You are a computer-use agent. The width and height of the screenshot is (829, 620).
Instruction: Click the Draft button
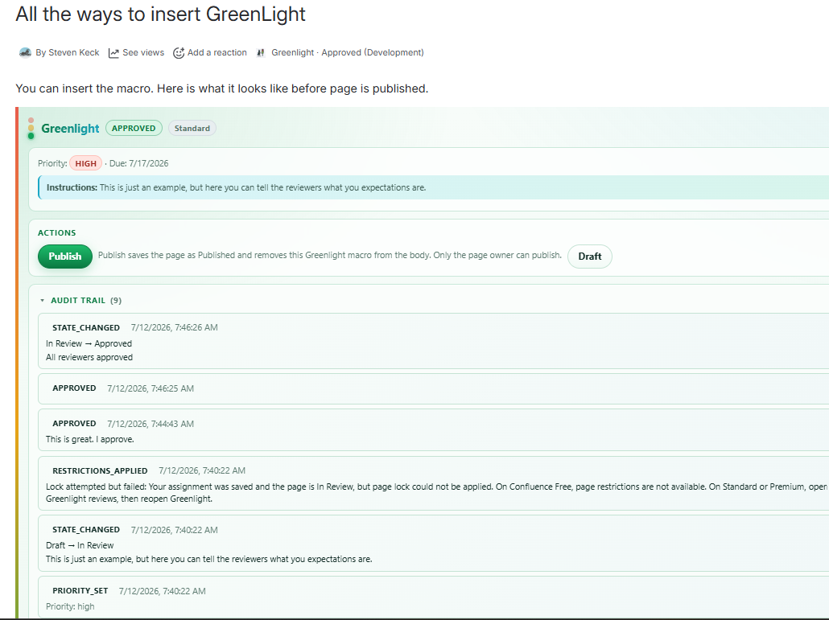(x=589, y=257)
